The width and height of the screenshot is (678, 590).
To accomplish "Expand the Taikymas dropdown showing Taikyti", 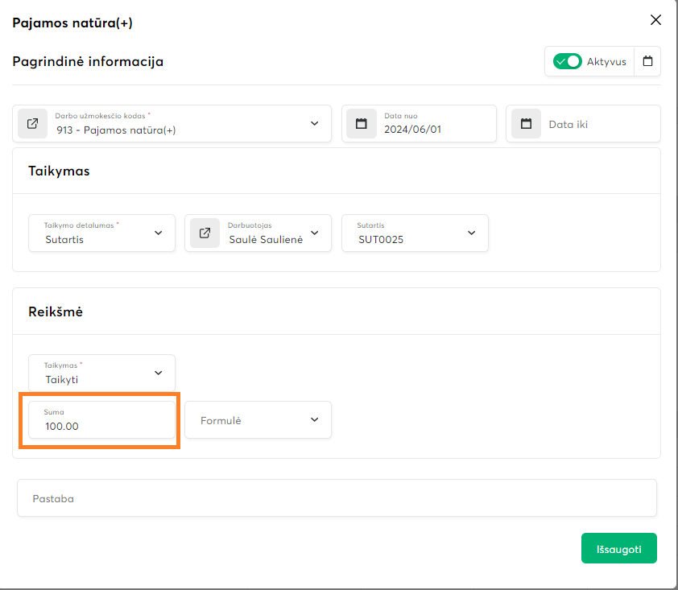I will [x=158, y=373].
